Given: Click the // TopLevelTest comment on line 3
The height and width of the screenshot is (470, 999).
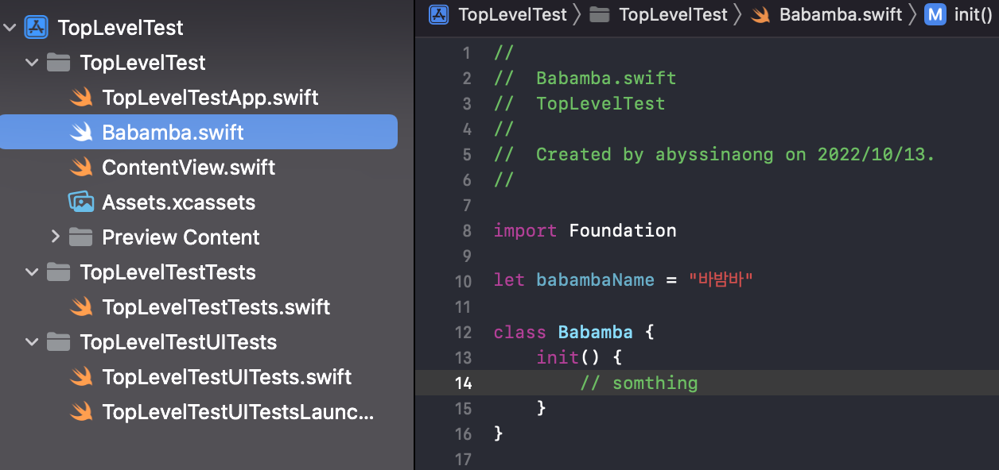Looking at the screenshot, I should (579, 103).
